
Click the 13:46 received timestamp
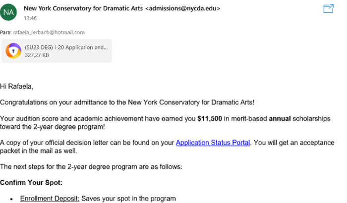tap(31, 17)
